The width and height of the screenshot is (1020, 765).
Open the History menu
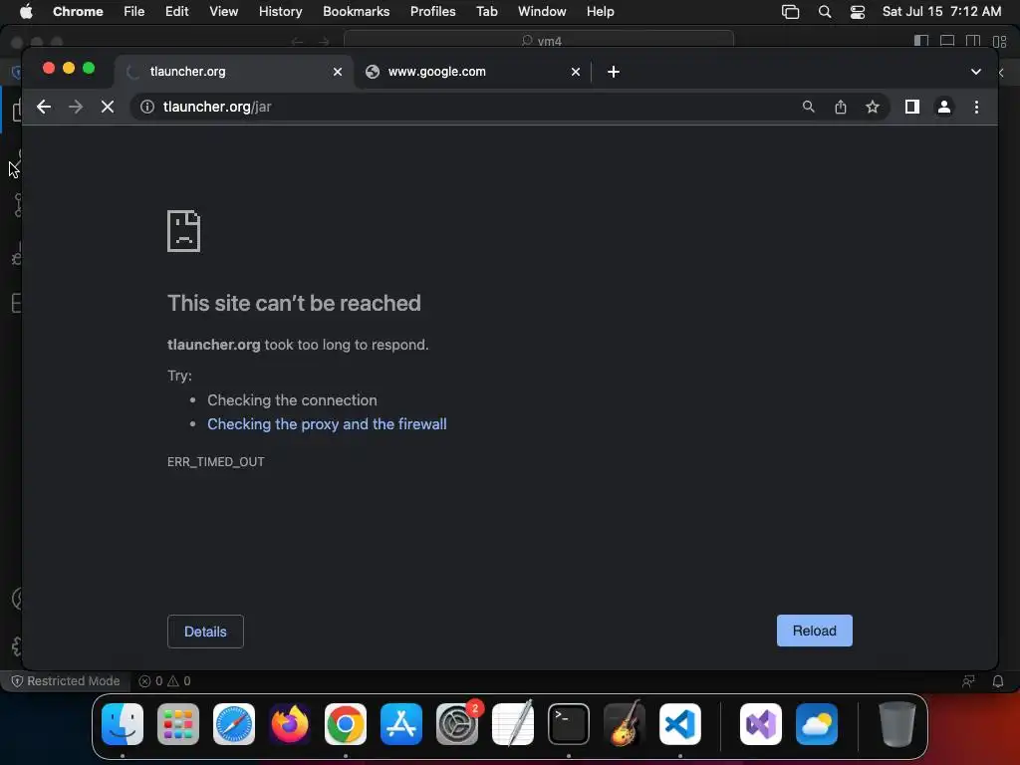click(x=280, y=12)
